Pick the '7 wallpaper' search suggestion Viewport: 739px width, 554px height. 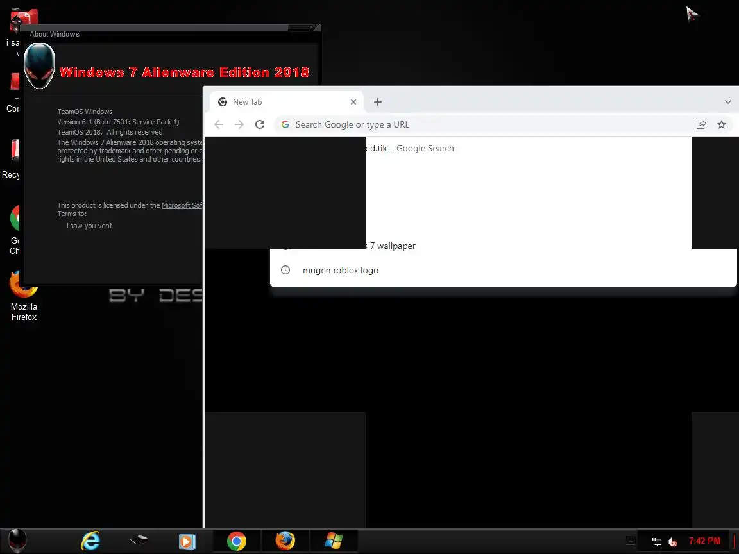click(x=392, y=246)
